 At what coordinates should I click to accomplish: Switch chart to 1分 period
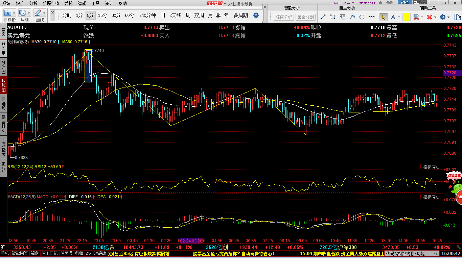79,15
